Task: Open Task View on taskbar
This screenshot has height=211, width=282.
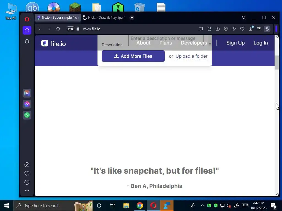Action: (112, 206)
